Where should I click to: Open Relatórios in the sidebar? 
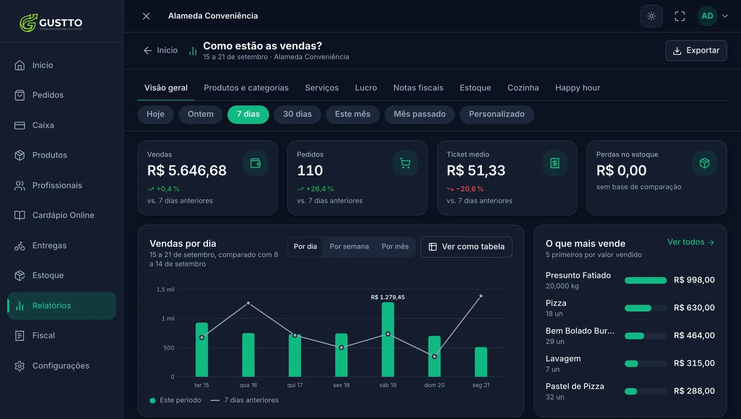tap(62, 306)
